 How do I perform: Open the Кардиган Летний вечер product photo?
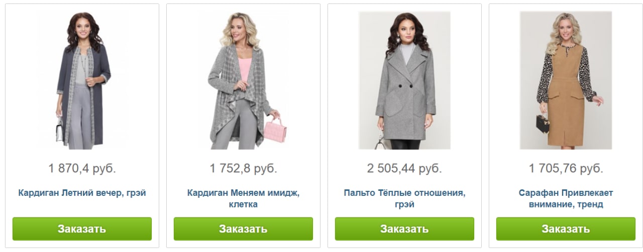pos(82,81)
